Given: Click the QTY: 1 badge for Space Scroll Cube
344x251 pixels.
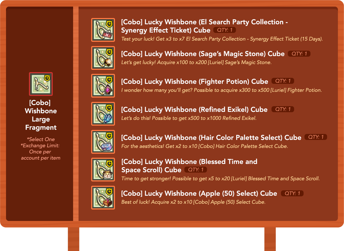Looking at the screenshot, I should [x=196, y=170].
